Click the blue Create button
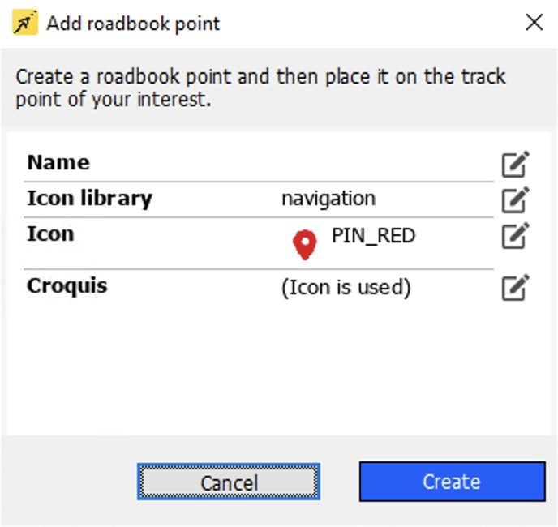 [x=452, y=482]
